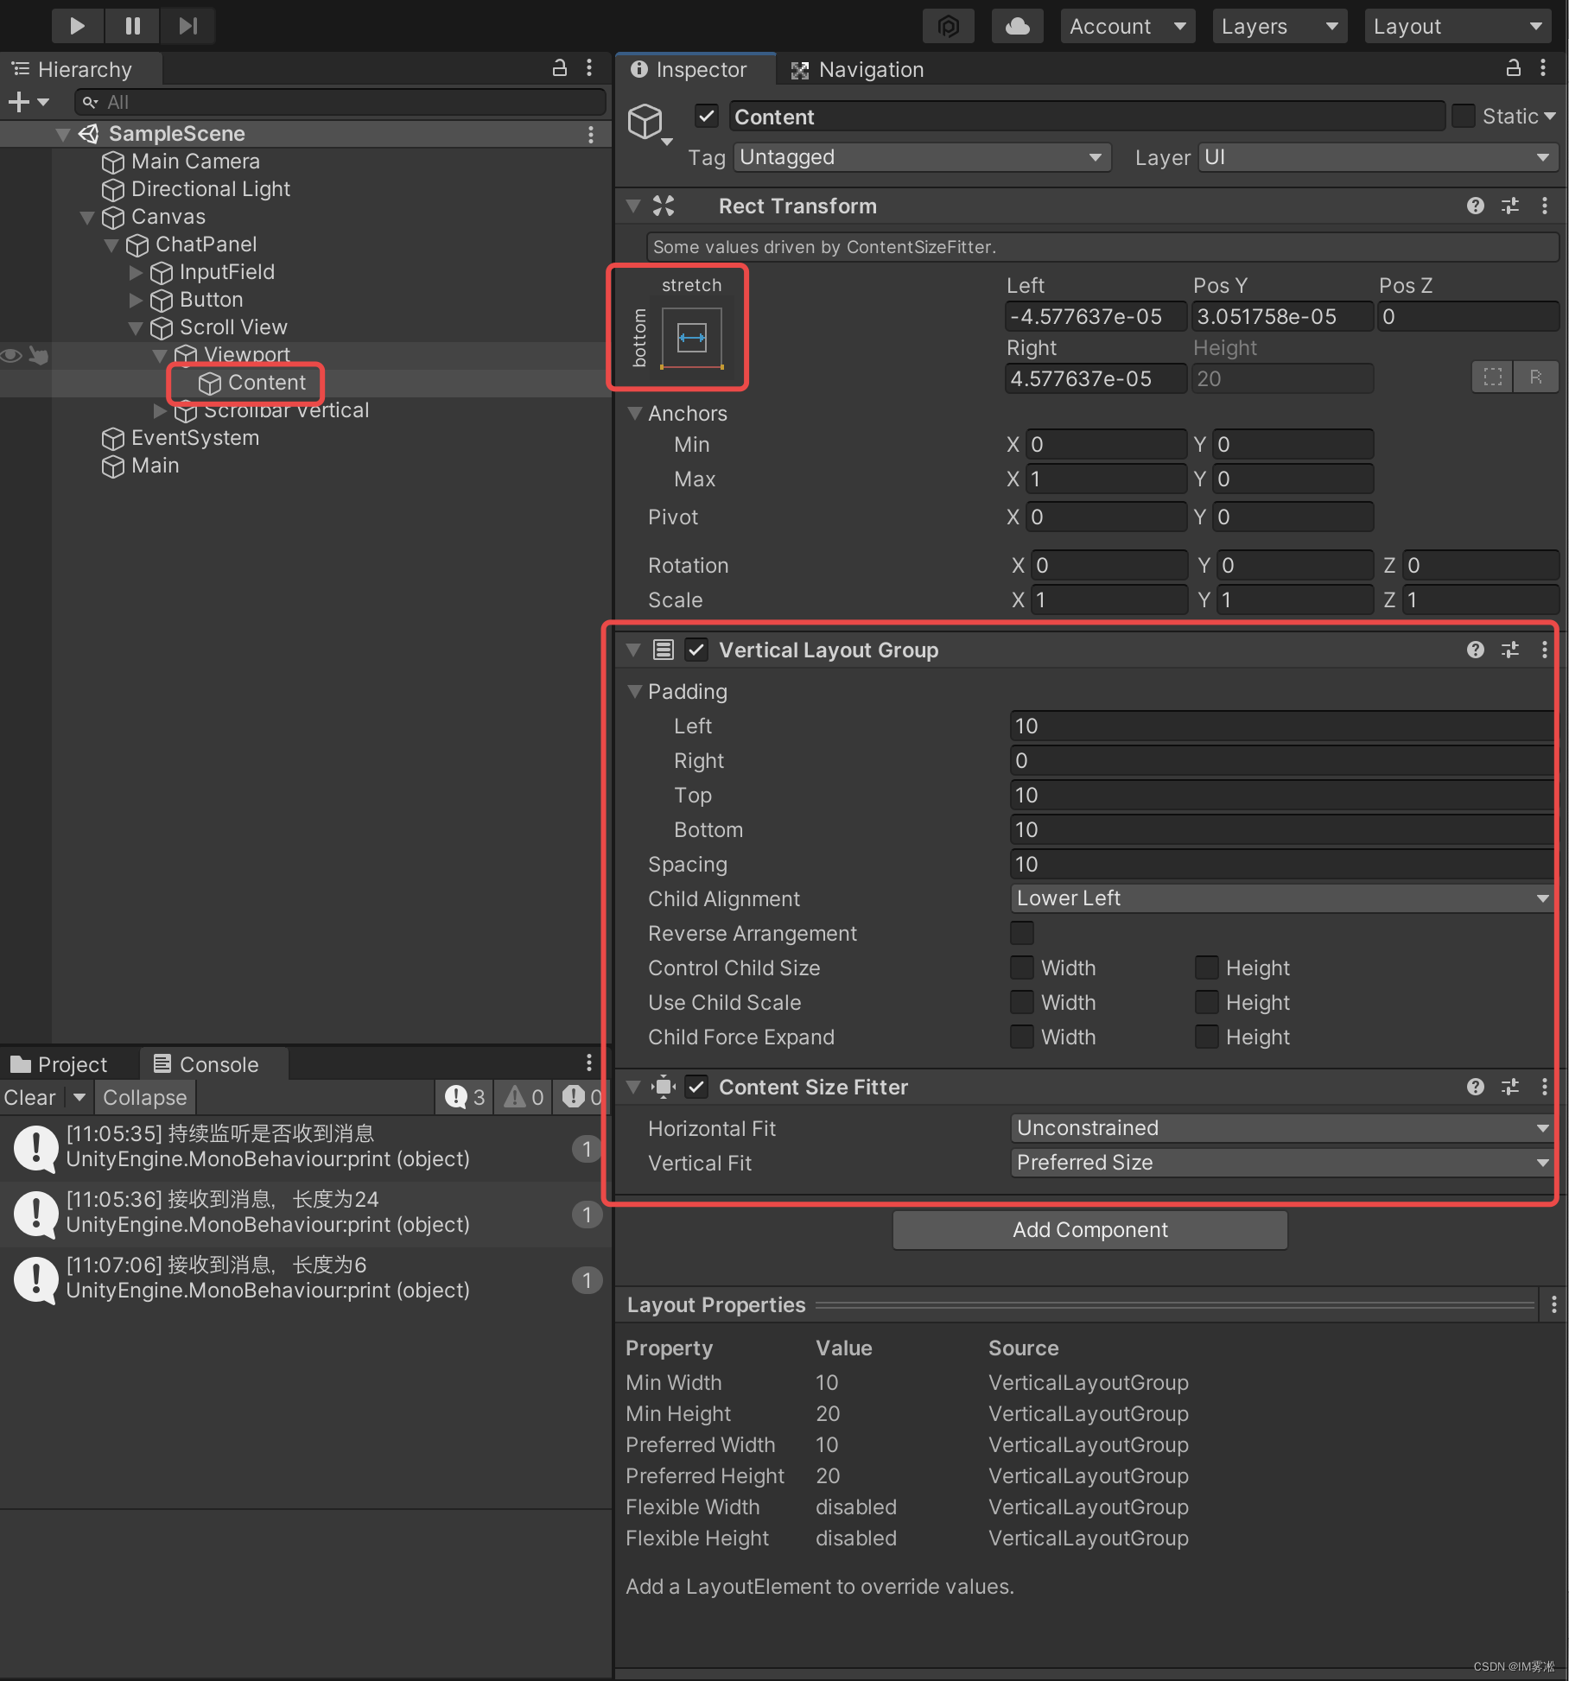Open the Account dropdown
The width and height of the screenshot is (1569, 1681).
pos(1128,26)
